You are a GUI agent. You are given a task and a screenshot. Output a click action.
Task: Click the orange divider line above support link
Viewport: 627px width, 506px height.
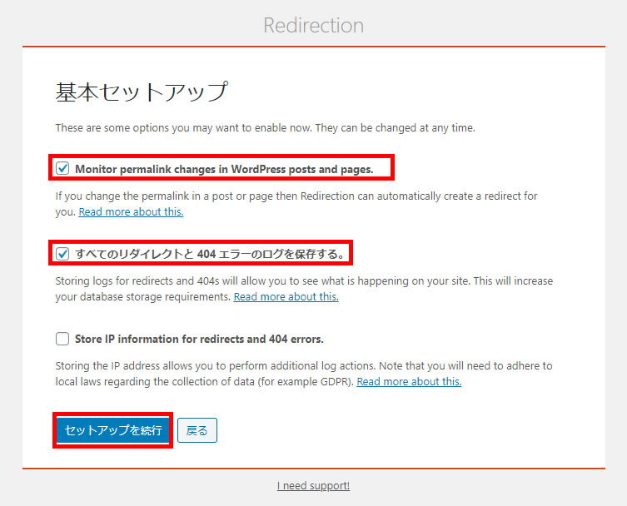coord(313,468)
